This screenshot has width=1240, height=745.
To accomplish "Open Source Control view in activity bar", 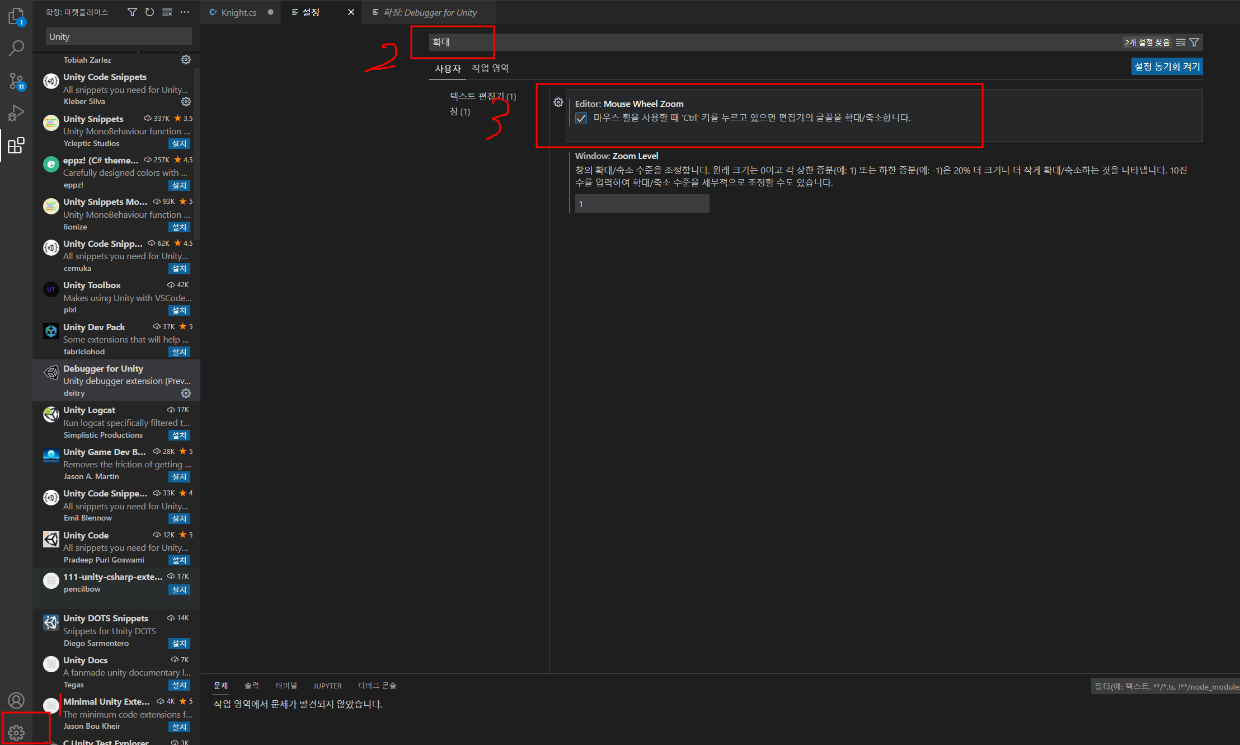I will click(16, 81).
